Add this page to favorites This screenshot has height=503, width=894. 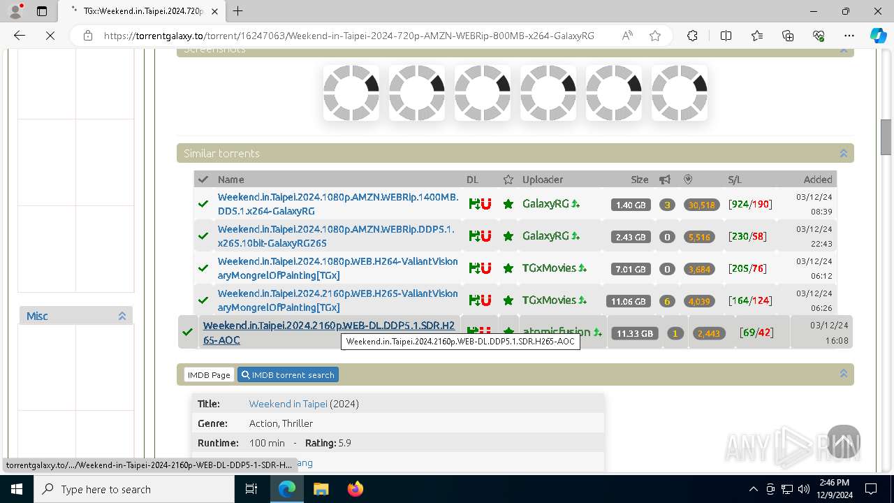click(x=655, y=36)
